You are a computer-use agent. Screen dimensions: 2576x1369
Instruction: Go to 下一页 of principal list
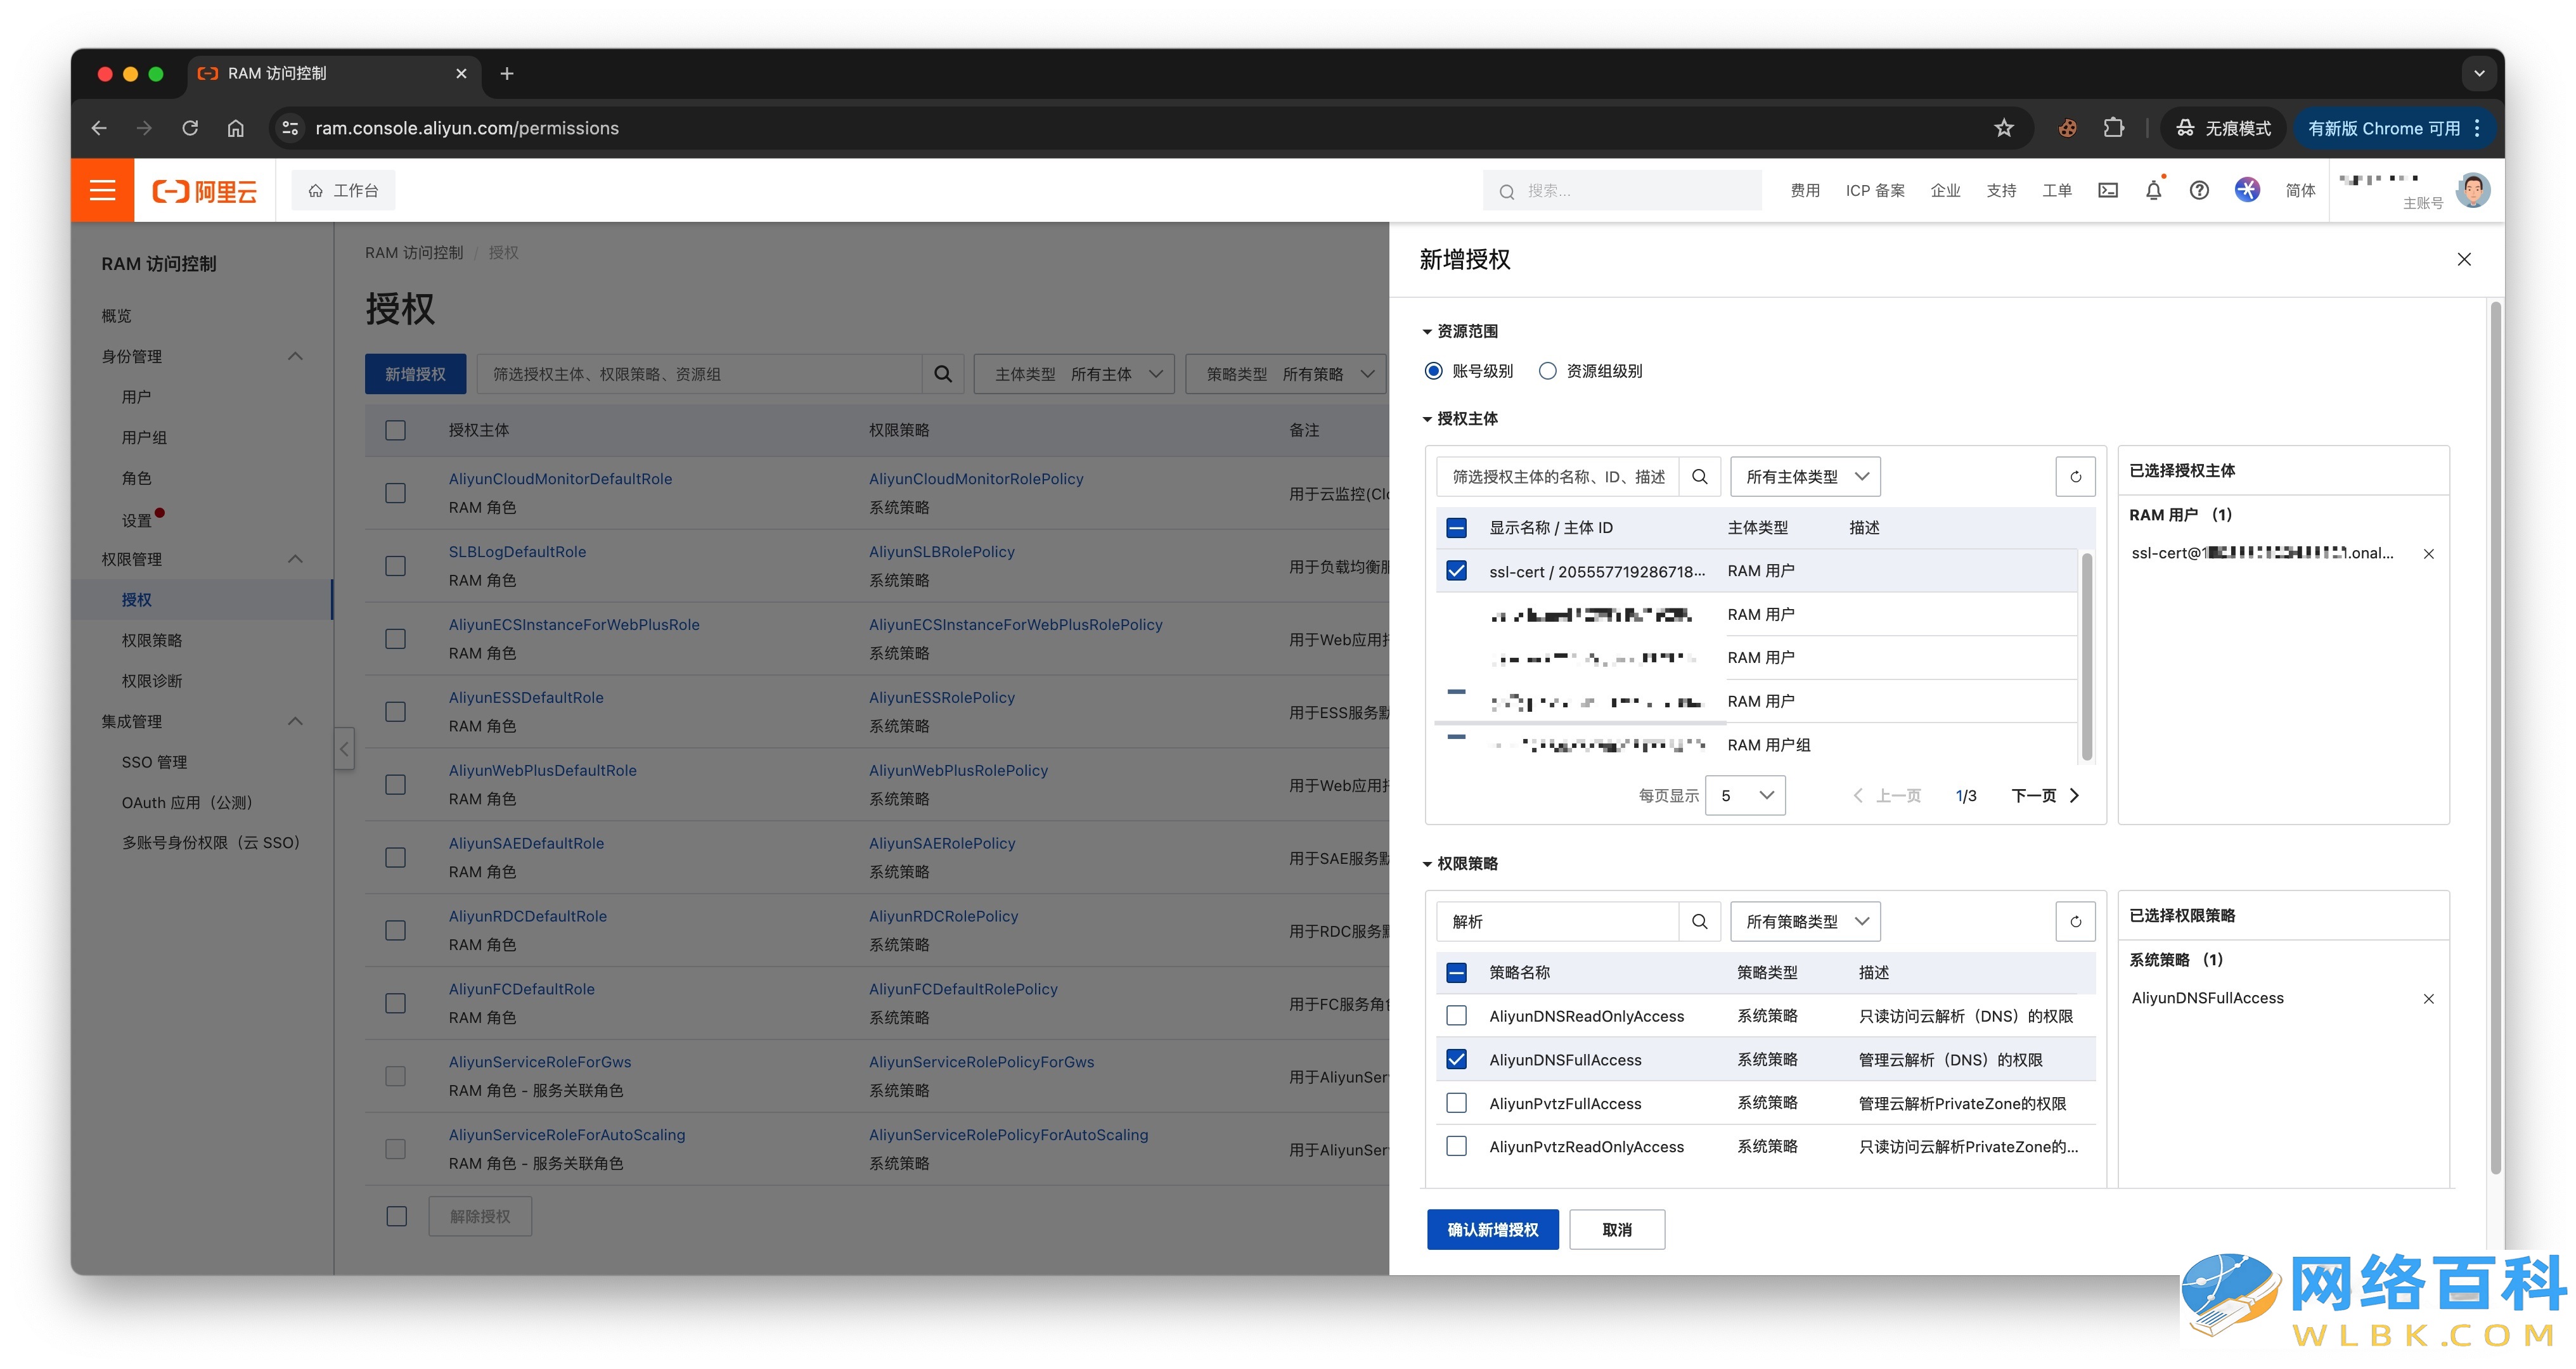point(2045,796)
